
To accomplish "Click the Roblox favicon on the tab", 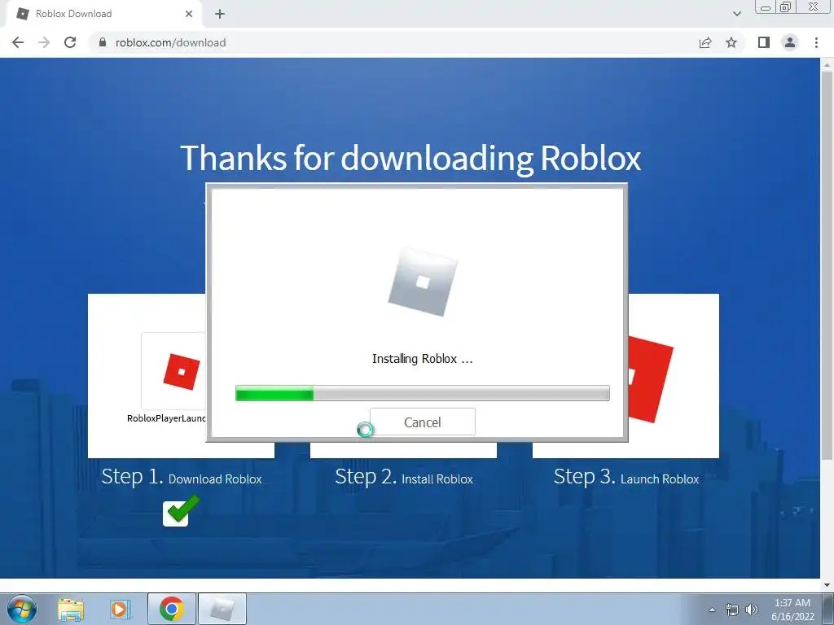I will click(x=22, y=14).
